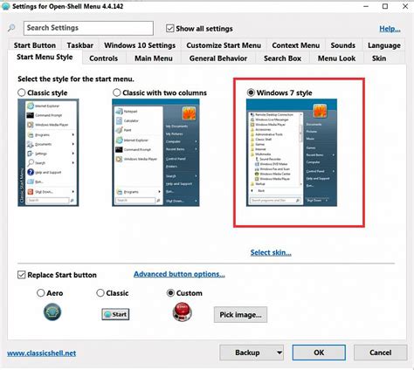
Task: Click the Classic style menu preview image
Action: coord(48,153)
